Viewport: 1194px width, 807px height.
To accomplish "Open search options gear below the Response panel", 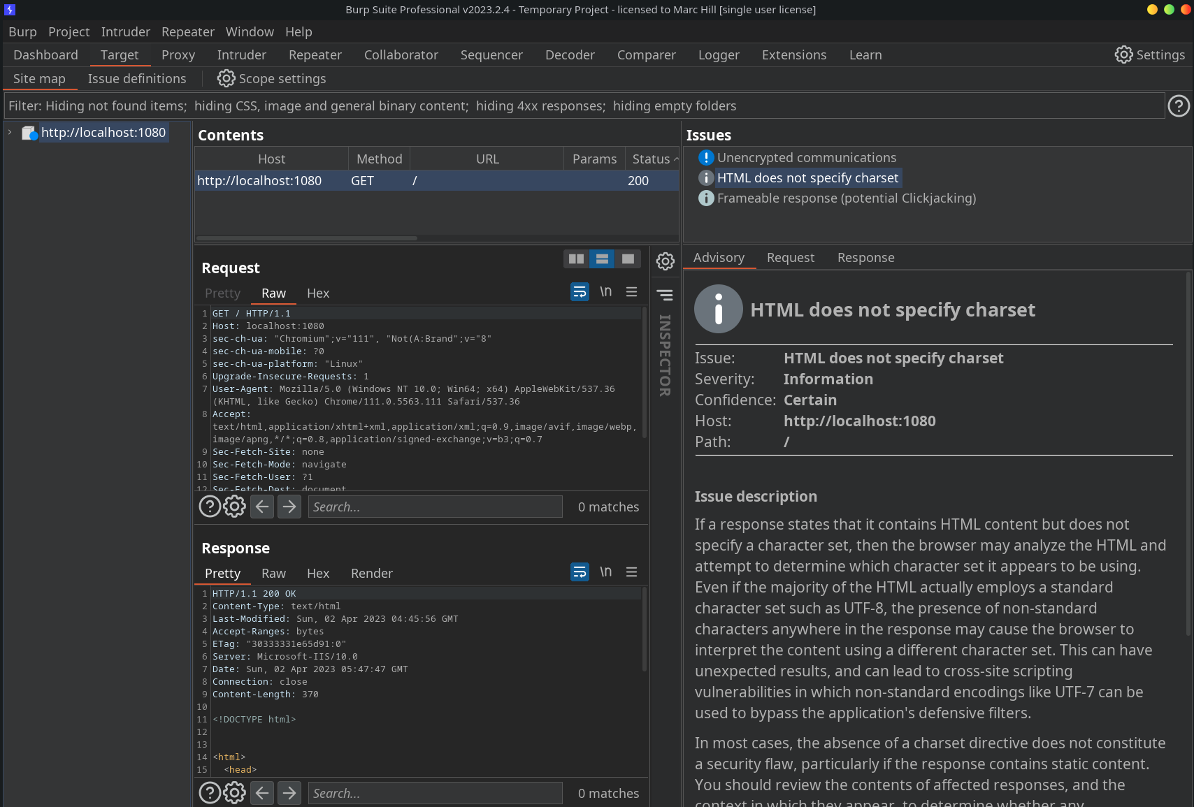I will click(x=233, y=792).
